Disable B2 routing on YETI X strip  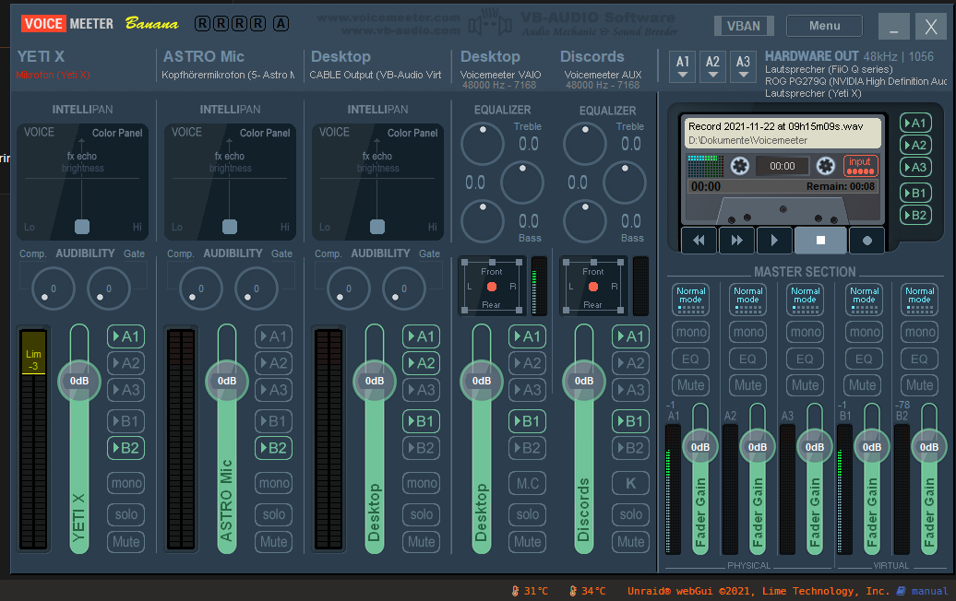pos(126,448)
